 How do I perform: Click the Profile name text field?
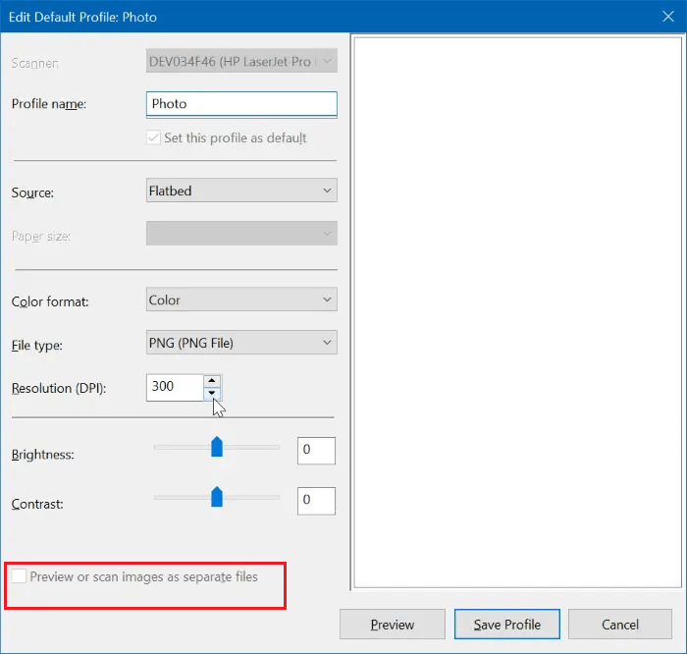pyautogui.click(x=241, y=104)
